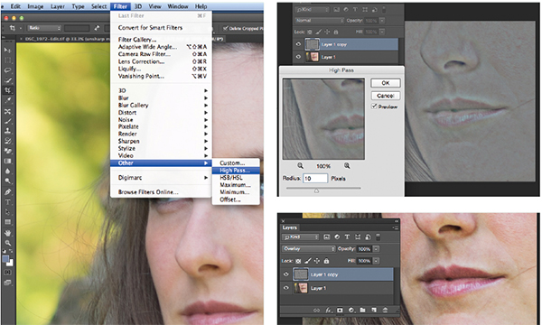
Task: Expand the Blur submenu in Filter menu
Action: click(161, 97)
